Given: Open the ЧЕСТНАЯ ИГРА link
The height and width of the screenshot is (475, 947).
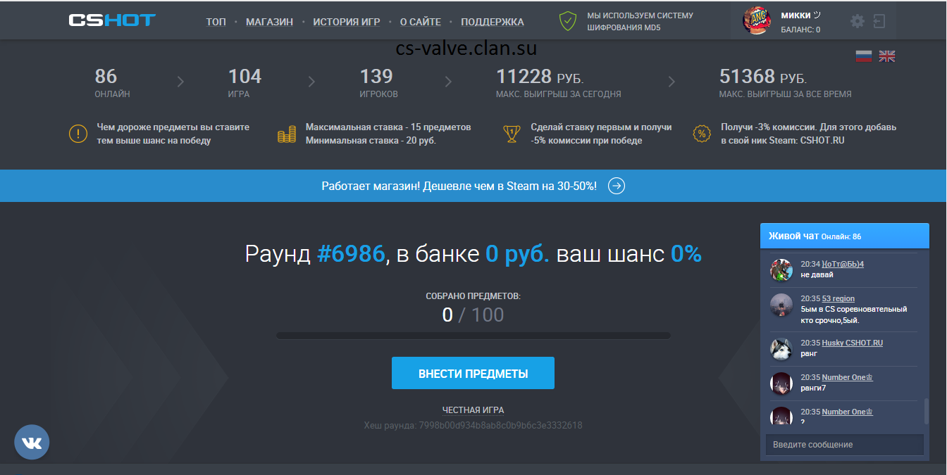Looking at the screenshot, I should [473, 410].
